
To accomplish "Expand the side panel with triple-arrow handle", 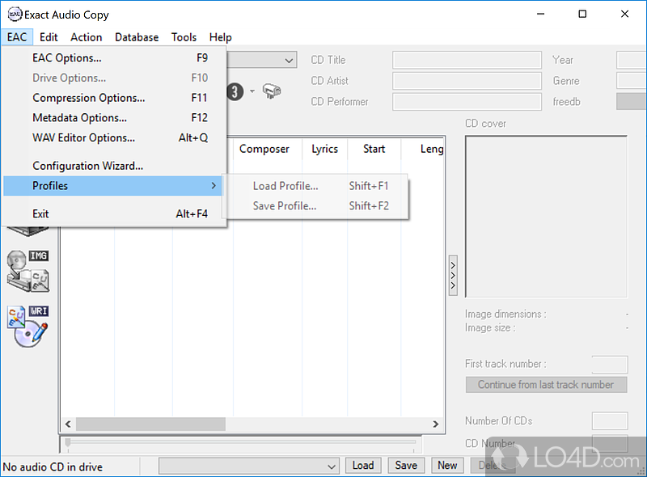I will tap(453, 276).
